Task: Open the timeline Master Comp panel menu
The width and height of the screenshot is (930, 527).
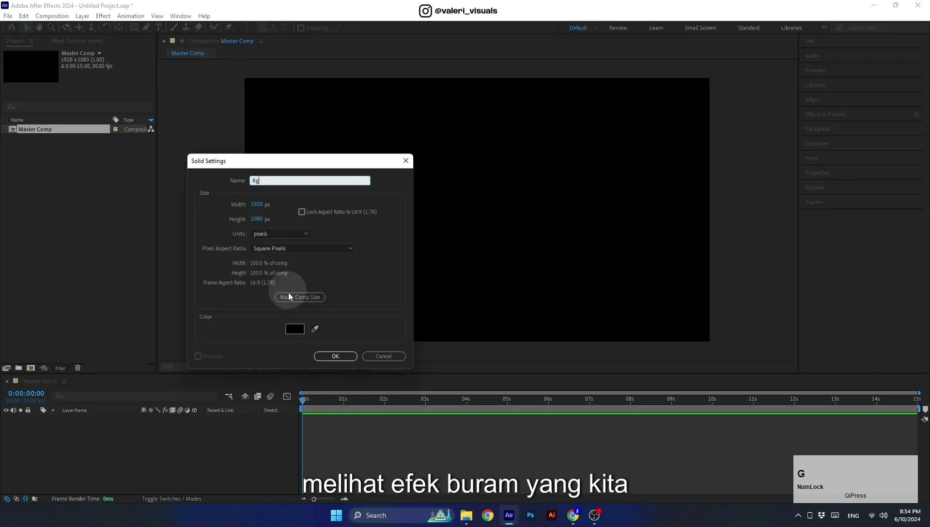Action: pos(64,381)
